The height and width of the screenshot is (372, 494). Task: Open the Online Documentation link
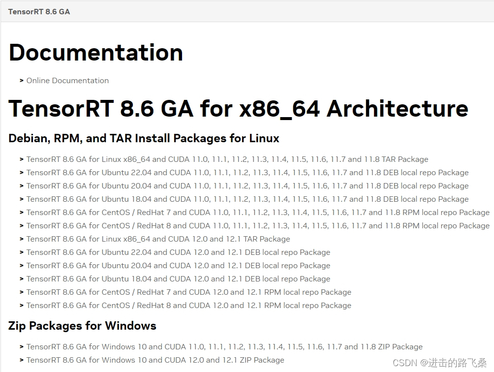tap(67, 81)
